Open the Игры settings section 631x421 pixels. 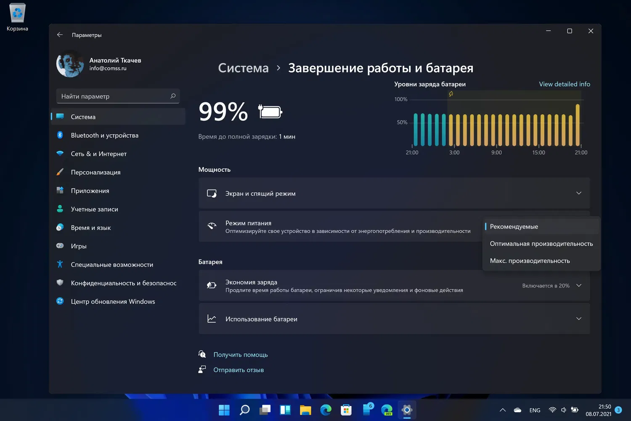pos(118,246)
